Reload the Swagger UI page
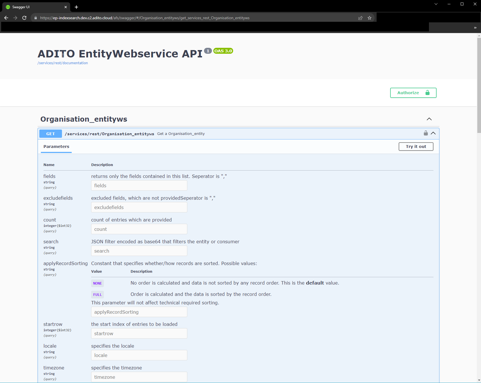The height and width of the screenshot is (383, 481). click(x=24, y=18)
